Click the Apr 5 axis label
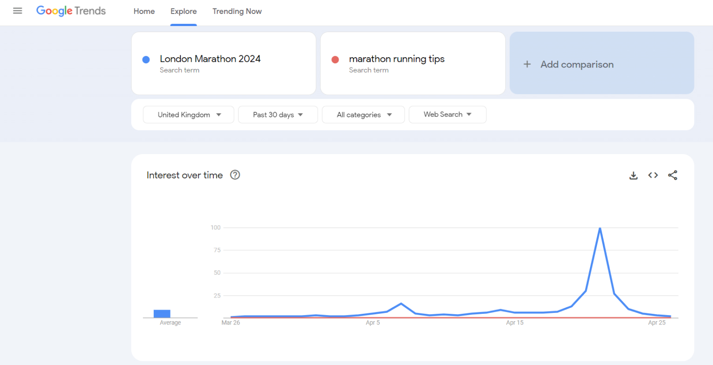Viewport: 713px width, 365px height. coord(373,323)
